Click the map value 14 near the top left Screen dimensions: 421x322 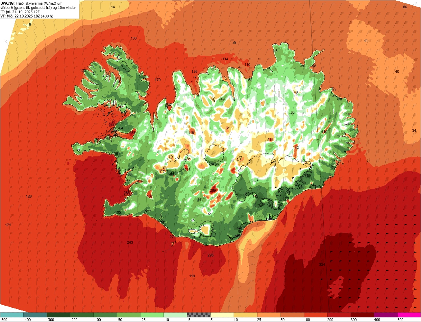pyautogui.click(x=113, y=7)
